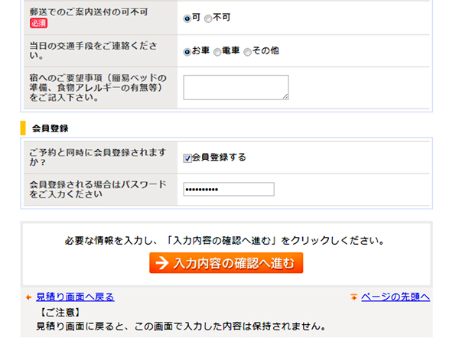
Task: Select 不可 radio for postal mailing
Action: click(x=208, y=18)
